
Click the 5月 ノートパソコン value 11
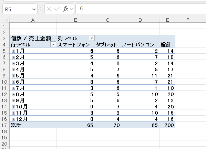(140, 76)
